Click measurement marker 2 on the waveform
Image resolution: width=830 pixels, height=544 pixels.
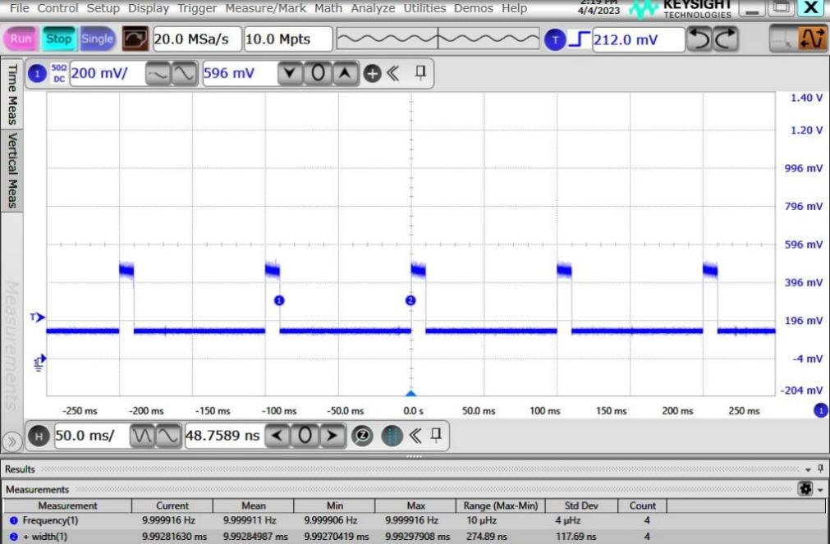pyautogui.click(x=410, y=300)
